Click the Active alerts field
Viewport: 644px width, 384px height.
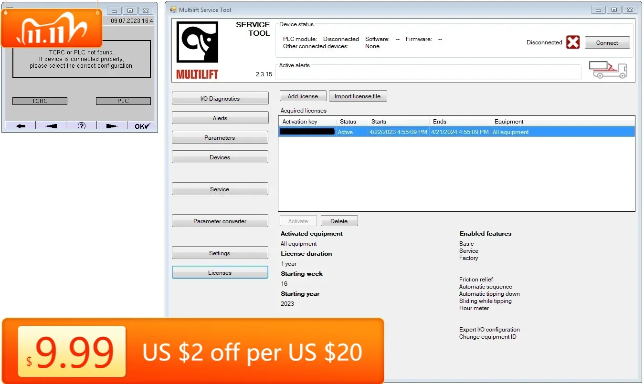(428, 73)
